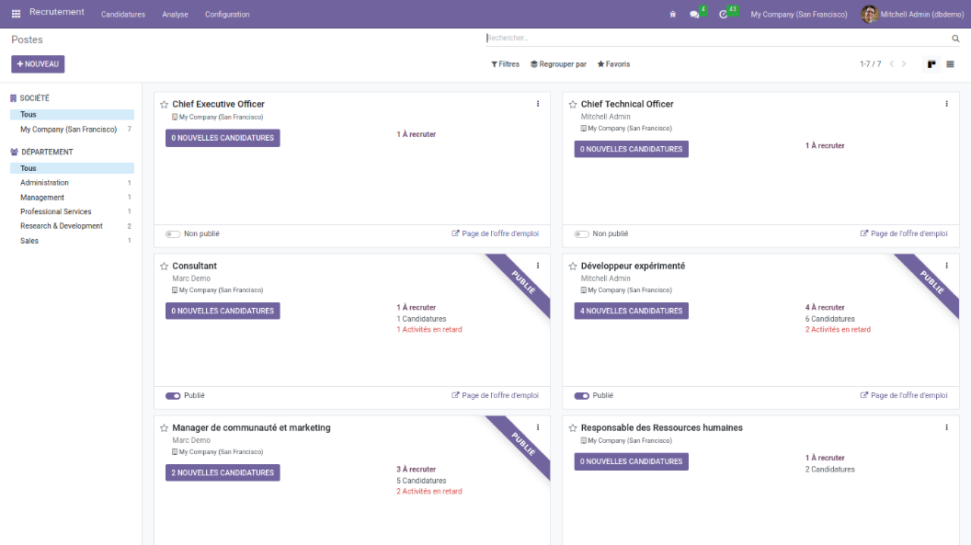Viewport: 971px width, 545px height.
Task: Click the search magnifier icon
Action: point(955,39)
